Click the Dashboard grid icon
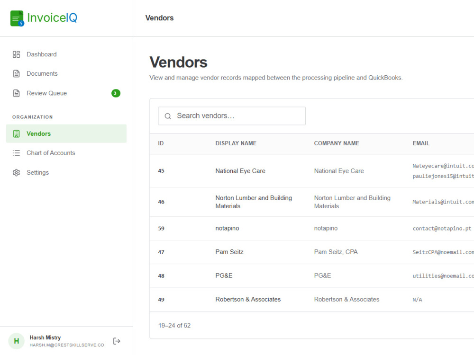This screenshot has height=355, width=474. tap(16, 54)
